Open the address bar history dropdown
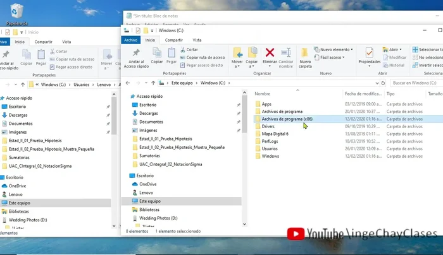The height and width of the screenshot is (255, 443). point(377,83)
